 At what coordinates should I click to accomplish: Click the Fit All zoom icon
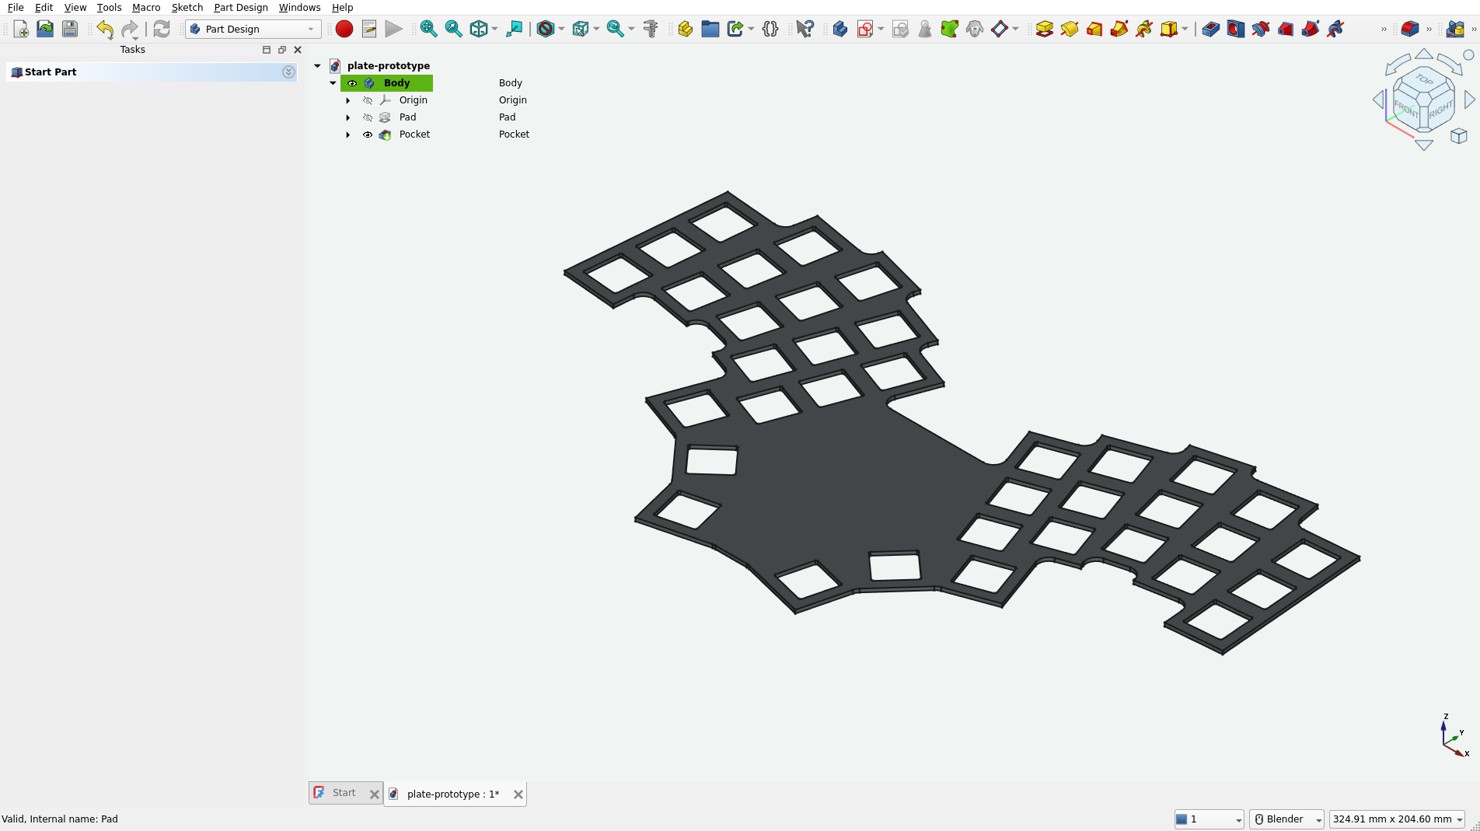[428, 29]
